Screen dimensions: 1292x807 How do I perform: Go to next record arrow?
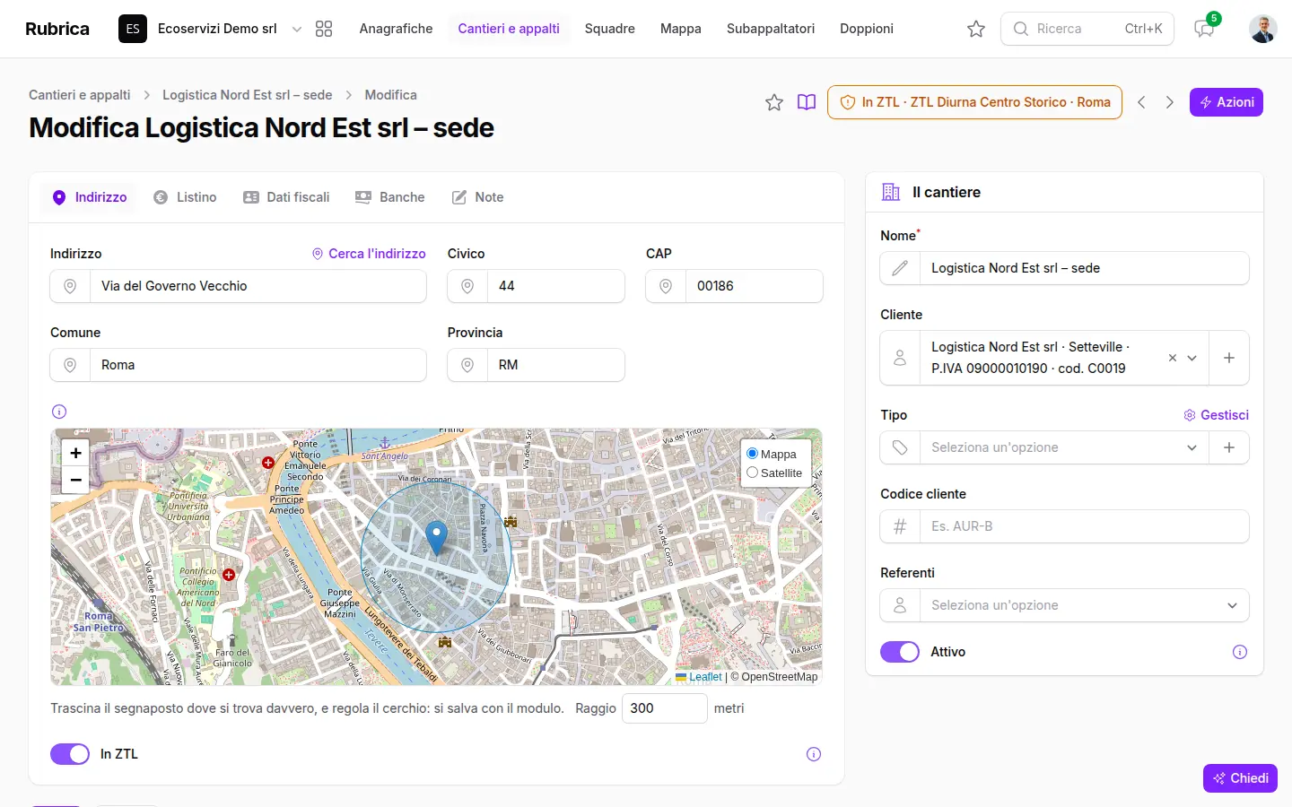[x=1169, y=102]
